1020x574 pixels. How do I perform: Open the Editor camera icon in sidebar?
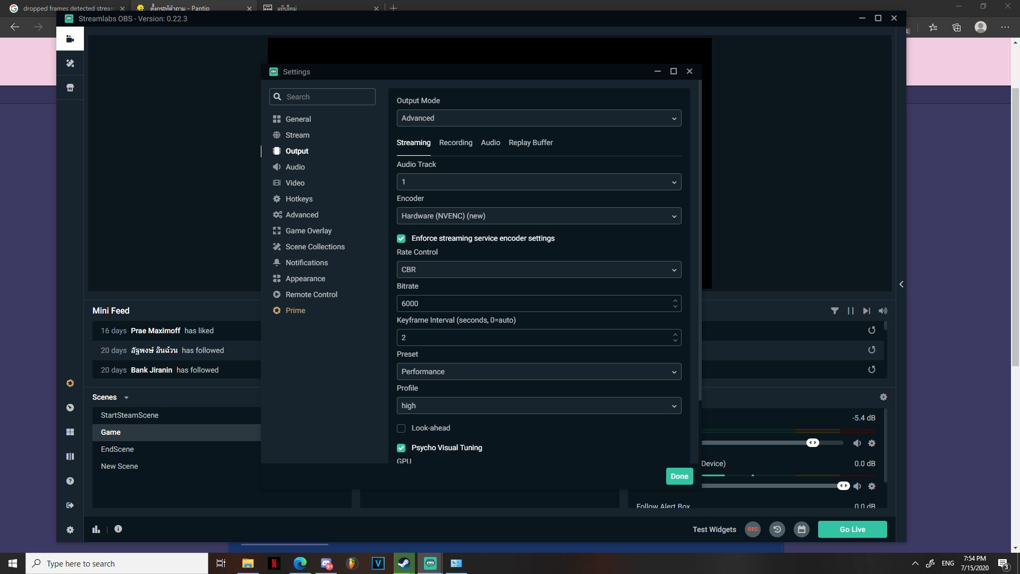[70, 39]
